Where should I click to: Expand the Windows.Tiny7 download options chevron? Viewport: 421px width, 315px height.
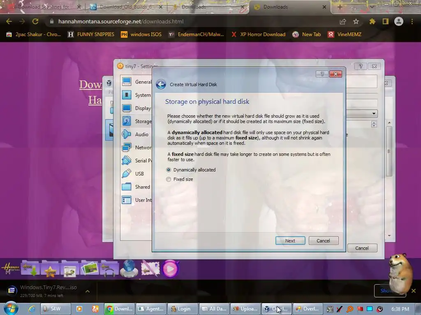point(88,291)
